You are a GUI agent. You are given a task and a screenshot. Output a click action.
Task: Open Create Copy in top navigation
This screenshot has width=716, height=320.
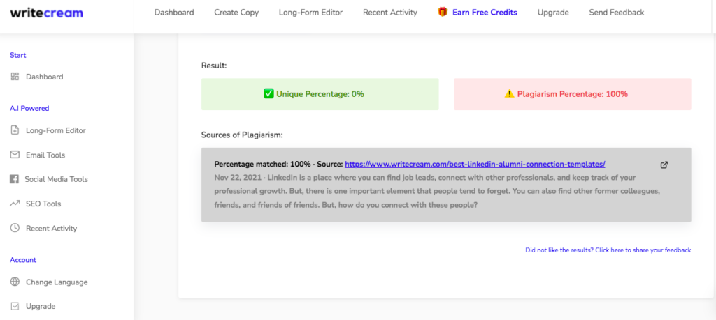[236, 13]
